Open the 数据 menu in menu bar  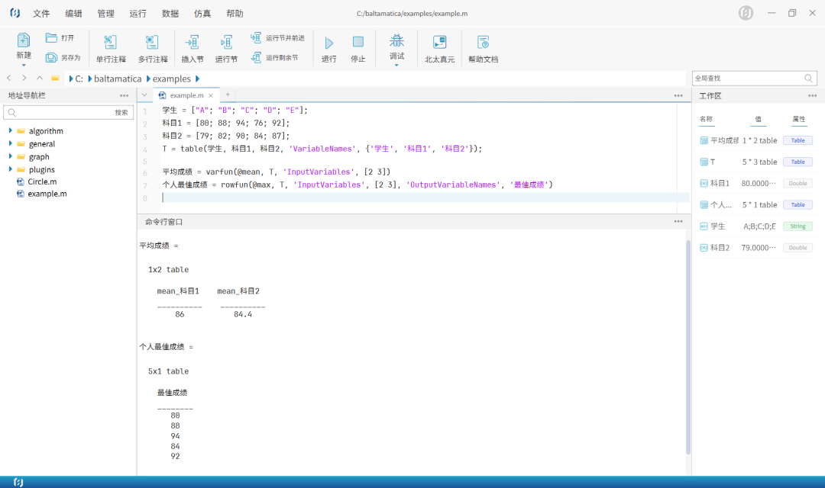[x=170, y=14]
